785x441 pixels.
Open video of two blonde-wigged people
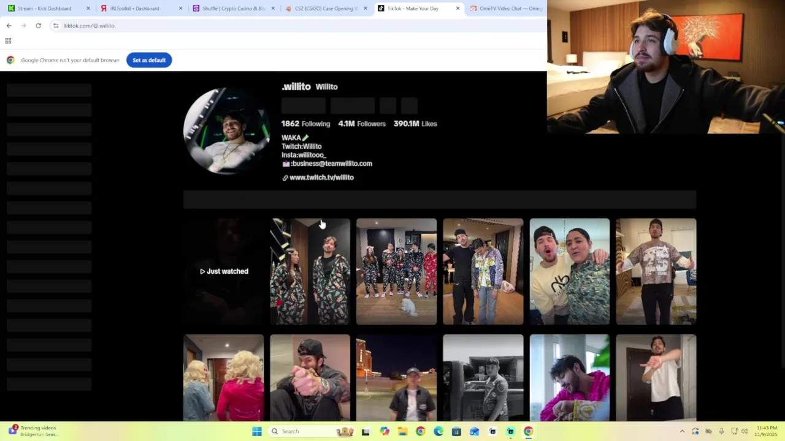[224, 378]
